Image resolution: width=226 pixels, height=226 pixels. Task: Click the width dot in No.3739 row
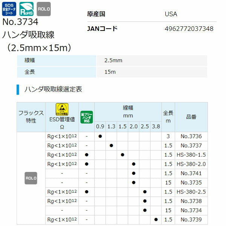point(156,220)
